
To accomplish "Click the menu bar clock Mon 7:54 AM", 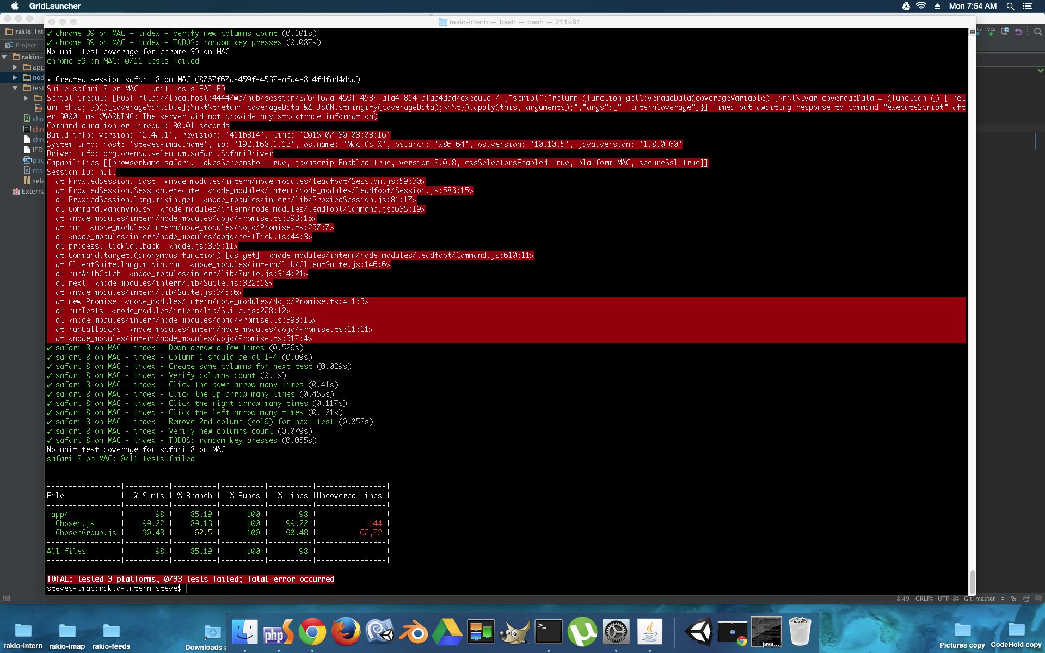I will 973,6.
